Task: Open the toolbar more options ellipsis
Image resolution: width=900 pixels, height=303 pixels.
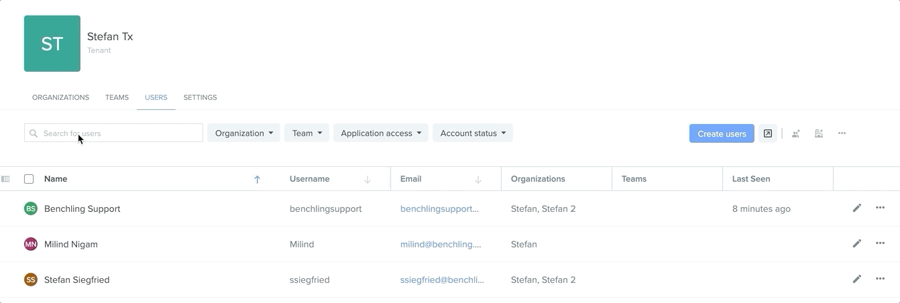Action: [842, 133]
